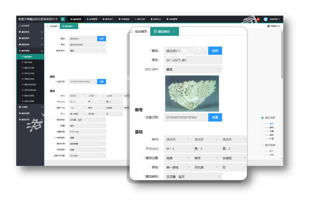The width and height of the screenshot is (312, 208).
Task: Open 数量 dropdown in main window
Action: click(88, 126)
